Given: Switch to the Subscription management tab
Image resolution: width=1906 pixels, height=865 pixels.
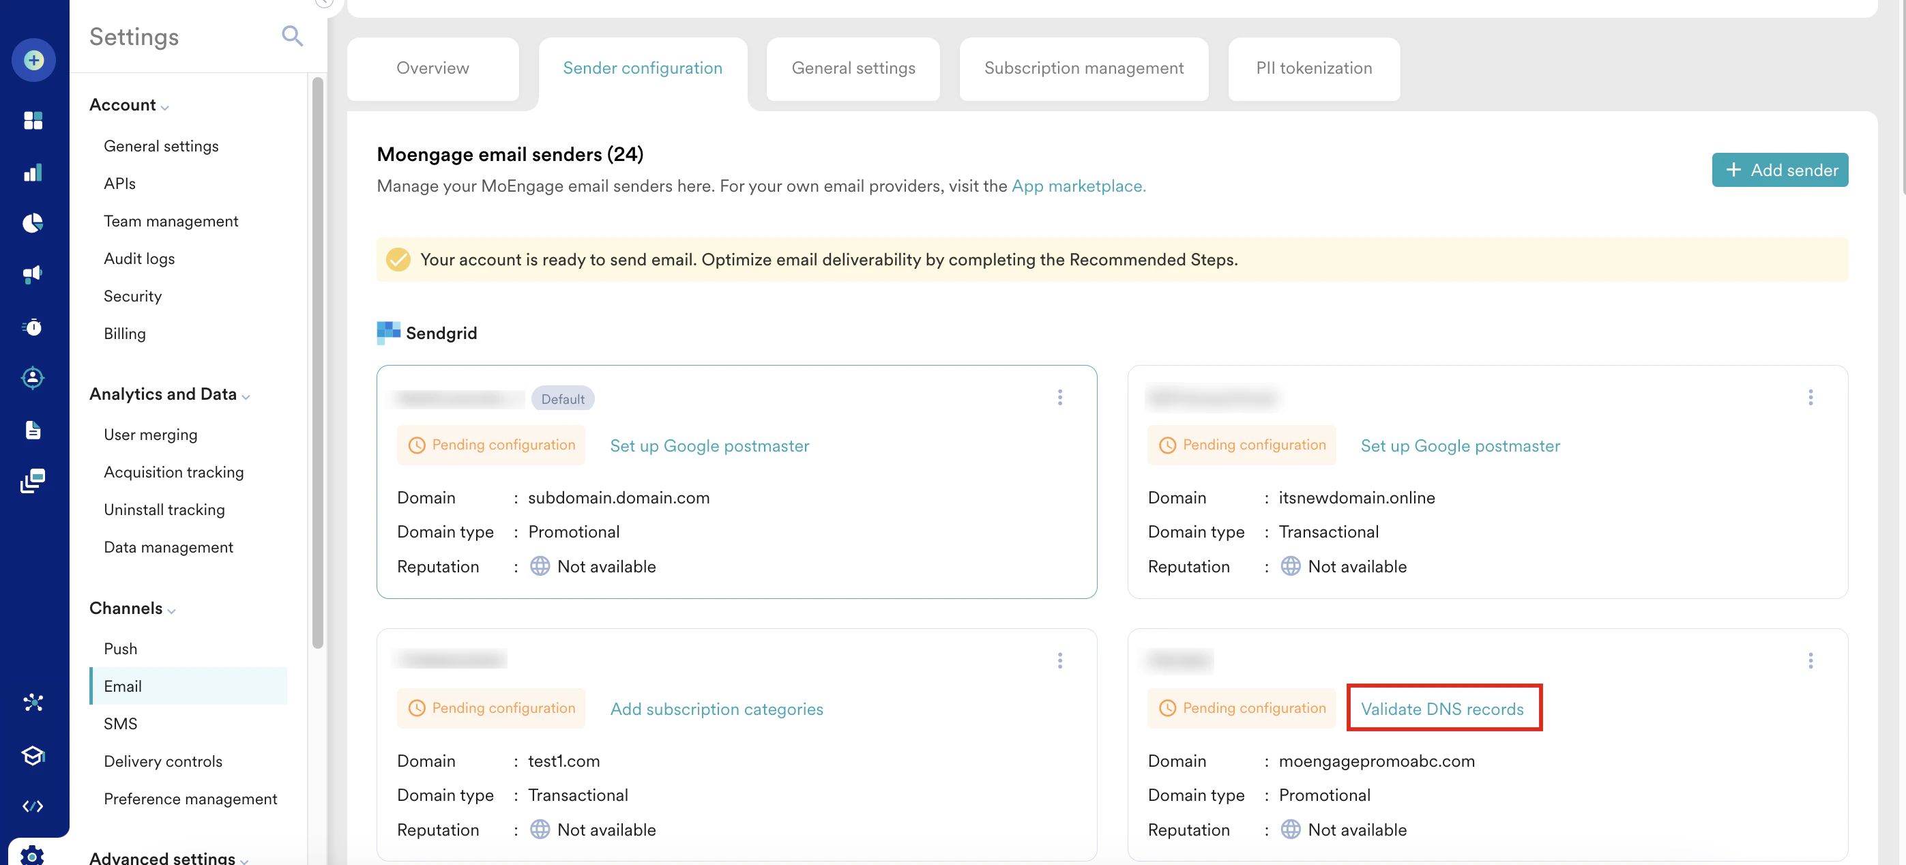Looking at the screenshot, I should click(x=1083, y=68).
